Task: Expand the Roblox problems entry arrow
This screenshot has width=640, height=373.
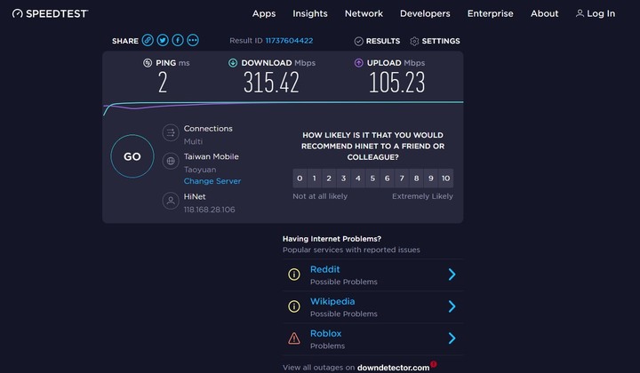Action: [x=452, y=338]
